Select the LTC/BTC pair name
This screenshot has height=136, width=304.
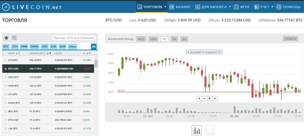click(13, 94)
